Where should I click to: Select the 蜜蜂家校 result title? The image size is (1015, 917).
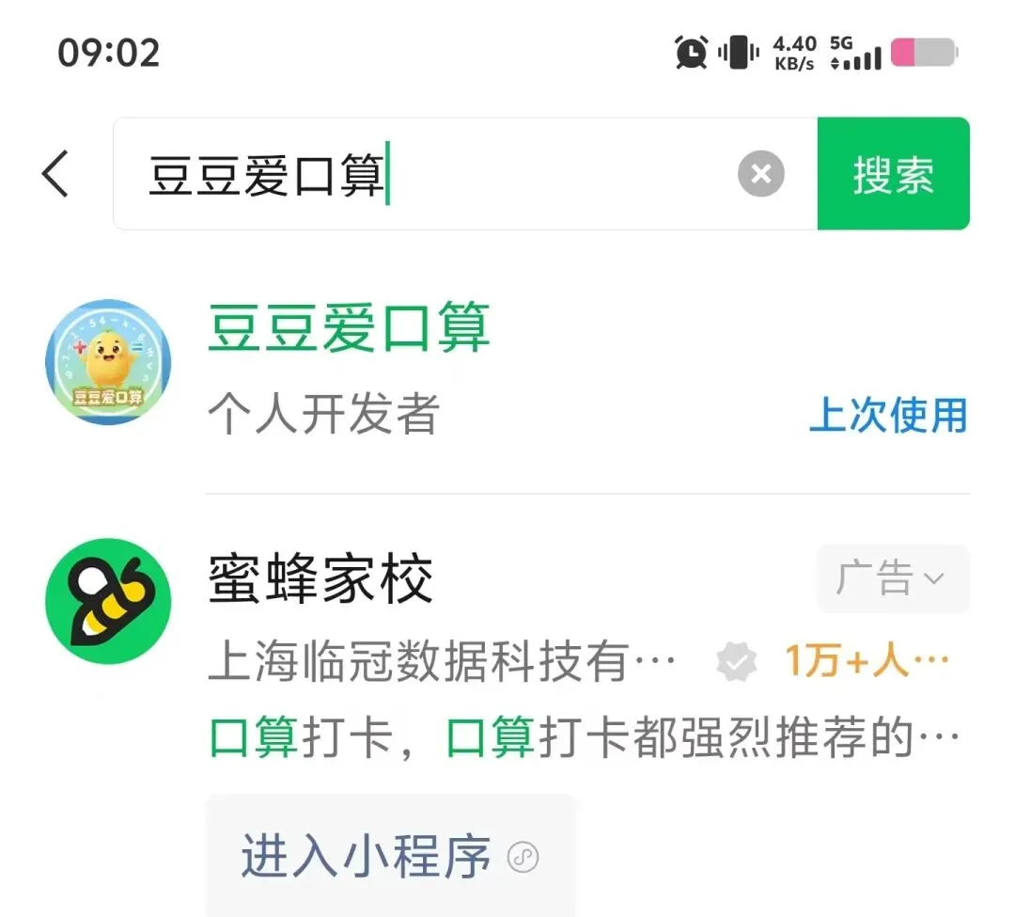pyautogui.click(x=320, y=577)
